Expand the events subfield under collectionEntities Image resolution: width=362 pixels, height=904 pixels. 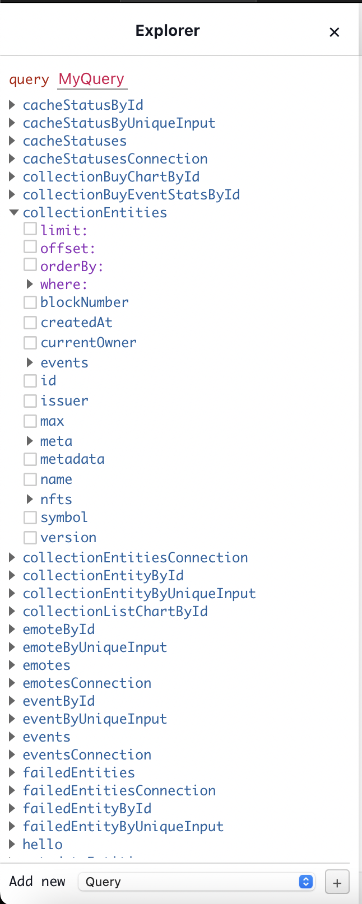tap(30, 363)
